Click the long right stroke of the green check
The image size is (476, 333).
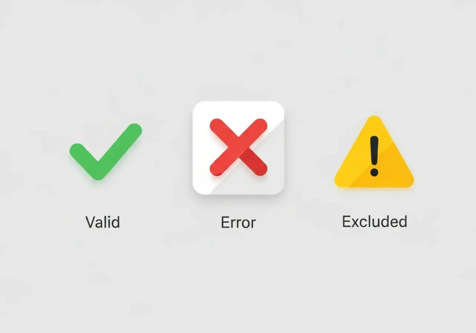click(119, 149)
